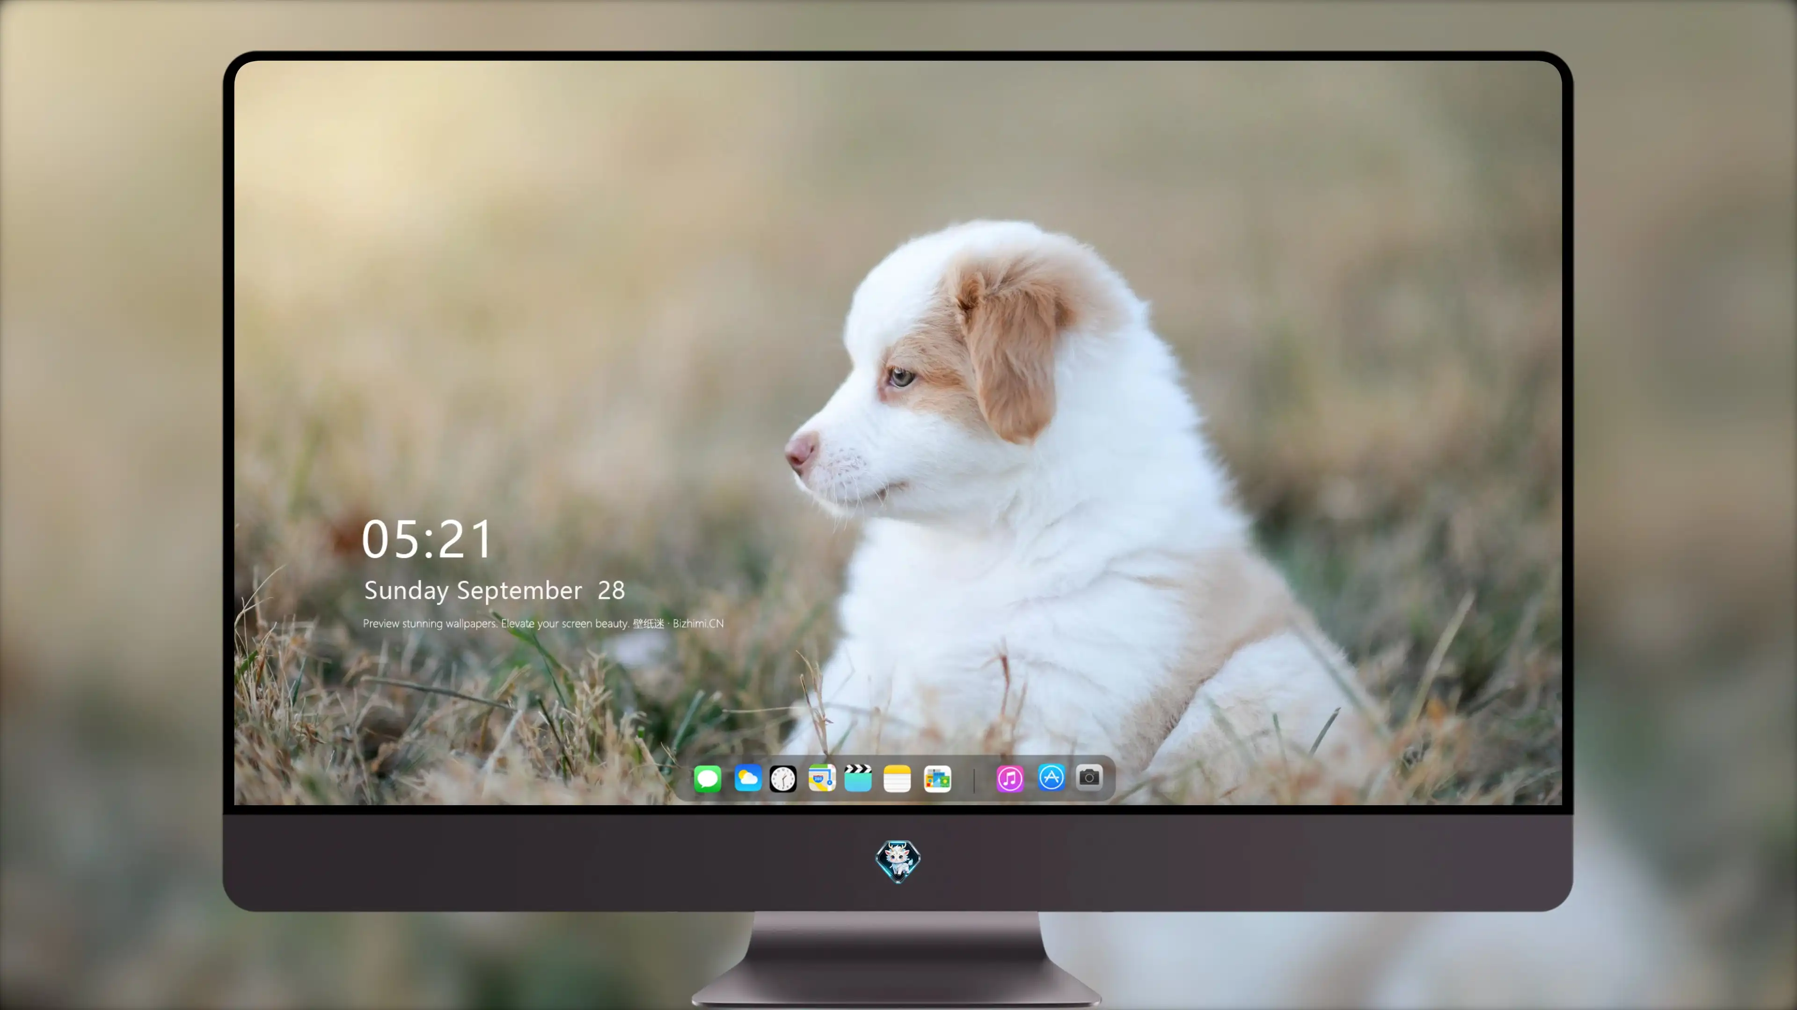This screenshot has width=1797, height=1010.
Task: Open the Newsstand app in the dock
Action: point(937,779)
